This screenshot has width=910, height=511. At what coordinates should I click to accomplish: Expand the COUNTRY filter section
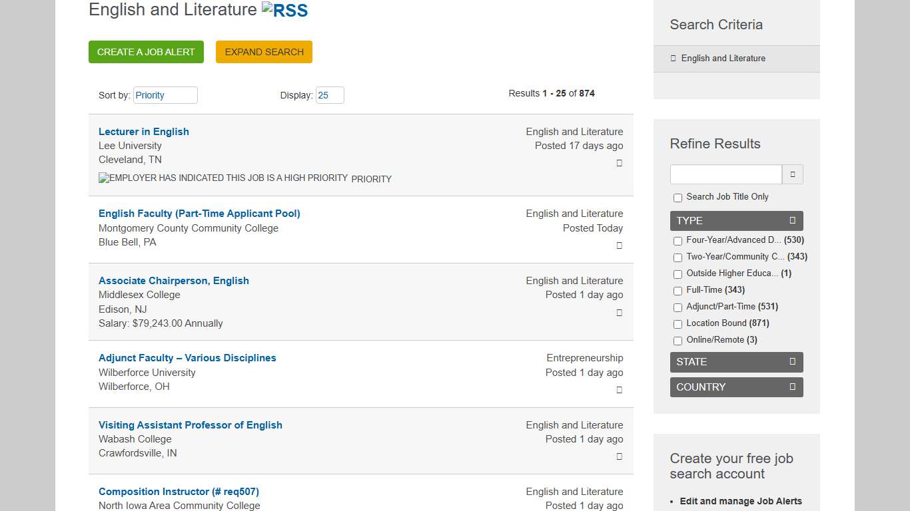pyautogui.click(x=792, y=387)
